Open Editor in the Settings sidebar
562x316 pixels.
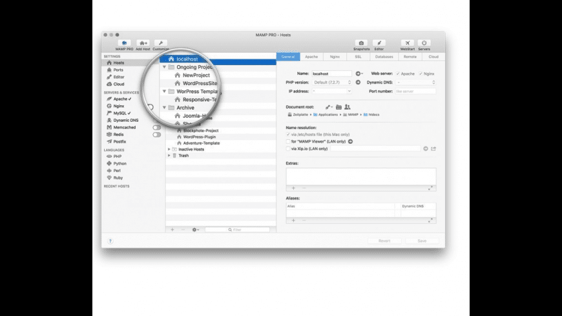tap(119, 77)
